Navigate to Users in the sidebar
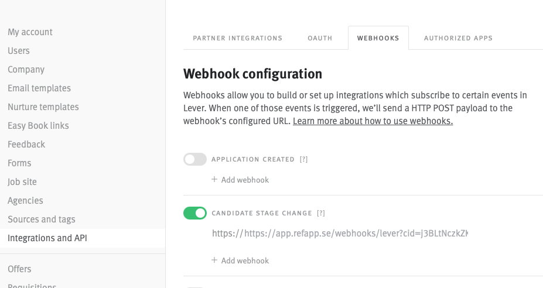Image resolution: width=543 pixels, height=288 pixels. click(x=19, y=51)
